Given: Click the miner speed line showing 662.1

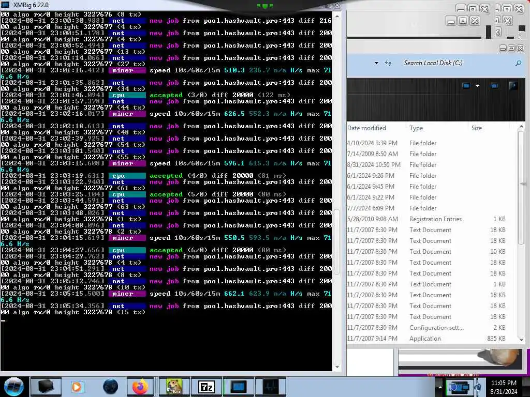Looking at the screenshot, I should [x=166, y=294].
